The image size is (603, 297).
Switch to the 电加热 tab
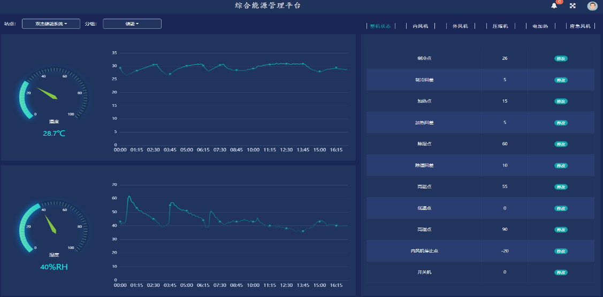[x=540, y=26]
